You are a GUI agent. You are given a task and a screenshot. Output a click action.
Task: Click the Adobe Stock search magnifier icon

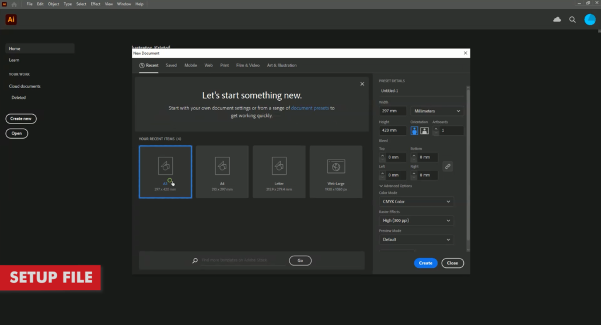(195, 260)
